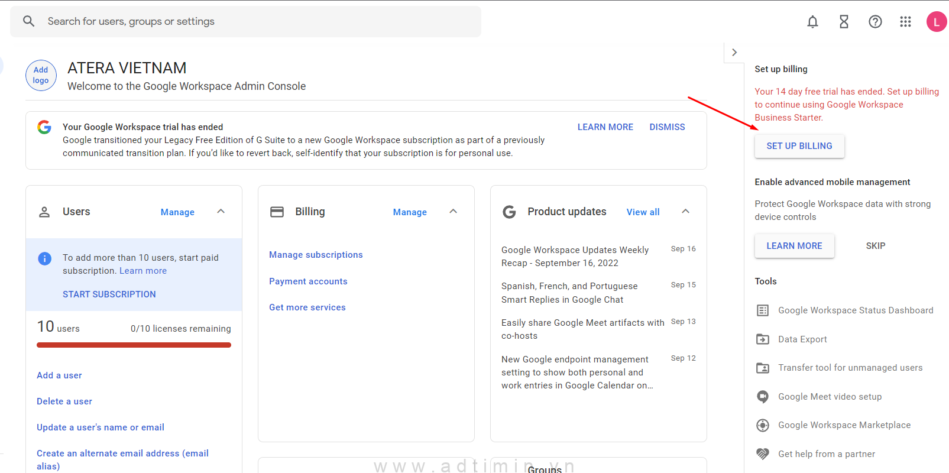Click the Groups card heading
The image size is (949, 473).
tap(545, 469)
